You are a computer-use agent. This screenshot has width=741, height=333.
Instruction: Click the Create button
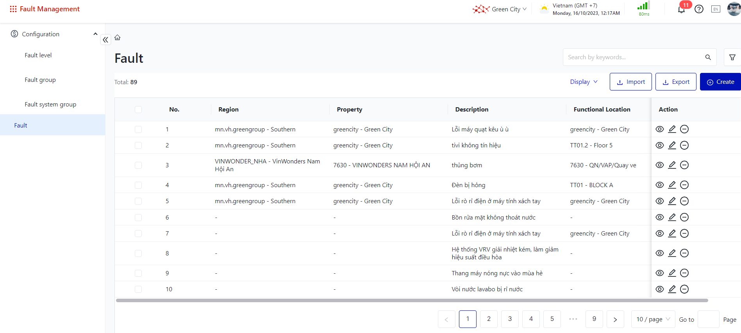[720, 82]
